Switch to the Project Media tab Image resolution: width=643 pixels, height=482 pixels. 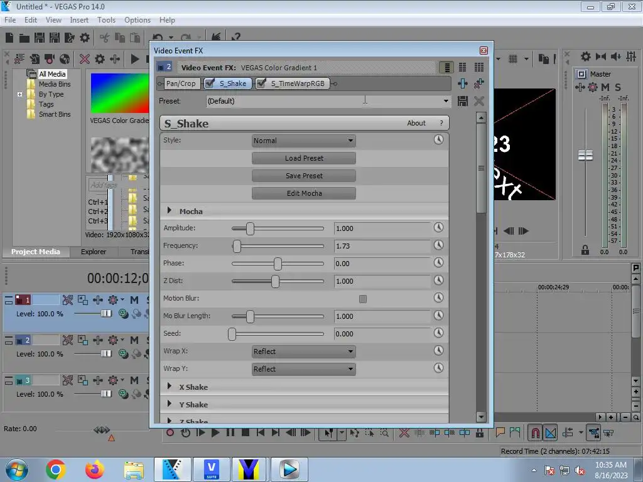pos(36,252)
